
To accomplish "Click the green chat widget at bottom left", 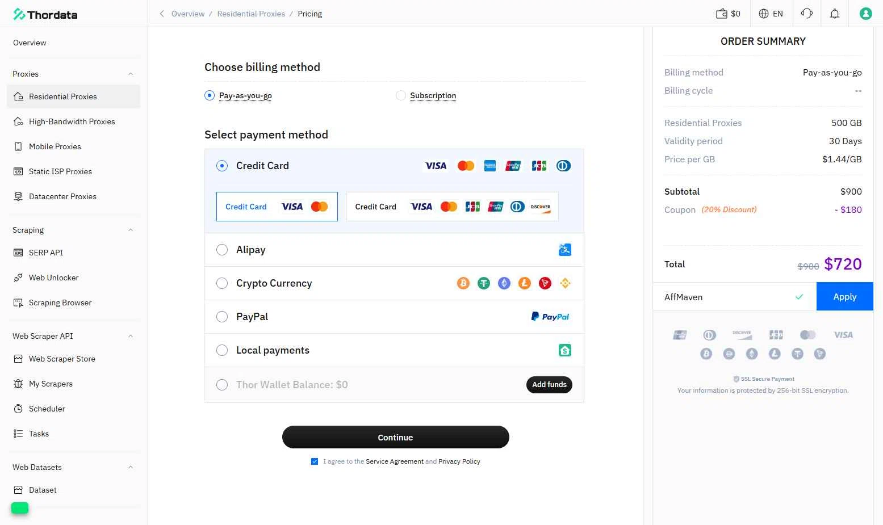I will coord(20,508).
